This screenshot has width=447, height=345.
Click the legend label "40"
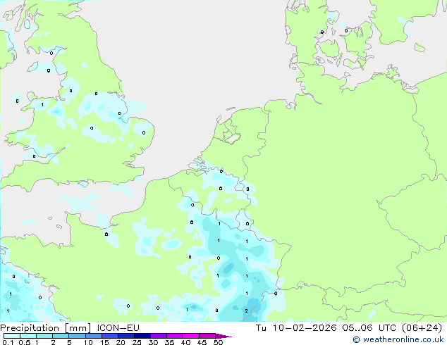point(185,342)
